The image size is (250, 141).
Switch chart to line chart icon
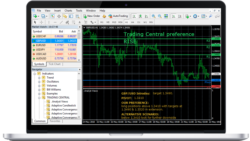click(x=146, y=16)
